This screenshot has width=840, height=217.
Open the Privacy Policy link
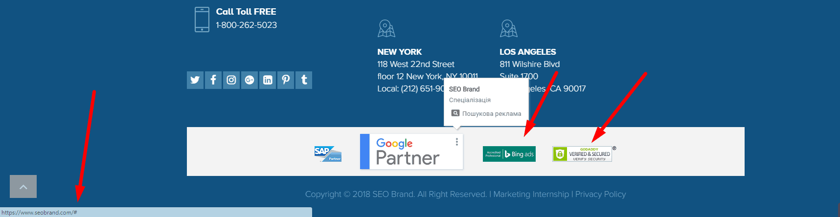pos(601,194)
